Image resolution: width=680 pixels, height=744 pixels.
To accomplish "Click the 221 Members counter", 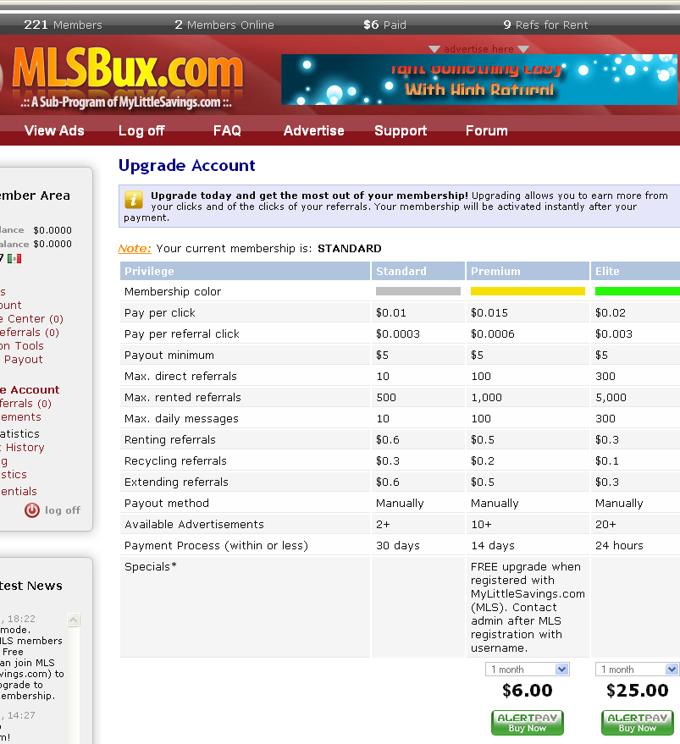I will 64,25.
